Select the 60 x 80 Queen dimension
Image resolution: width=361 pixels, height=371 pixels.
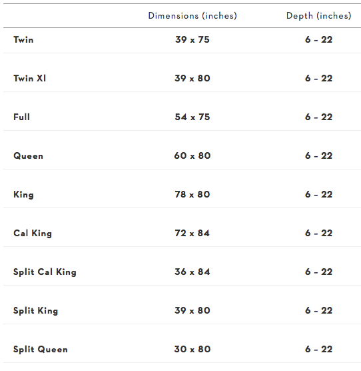pos(192,155)
